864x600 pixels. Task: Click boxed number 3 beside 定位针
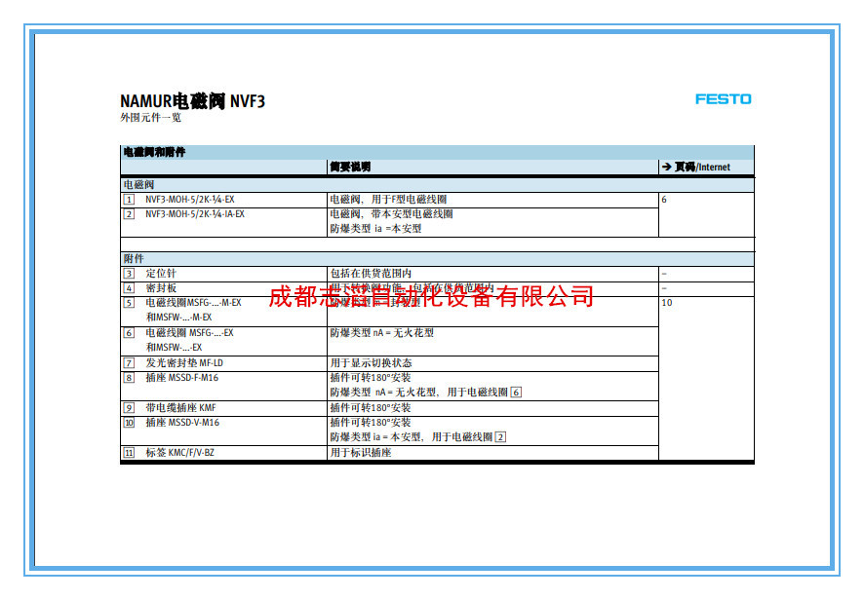point(129,274)
